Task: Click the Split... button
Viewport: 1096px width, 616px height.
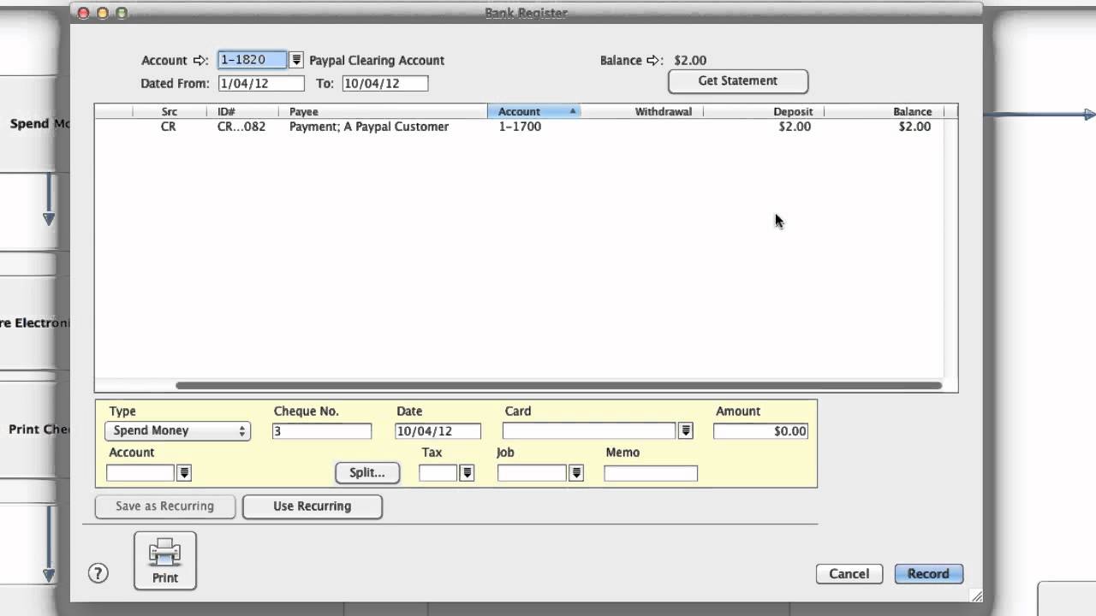Action: click(x=367, y=472)
